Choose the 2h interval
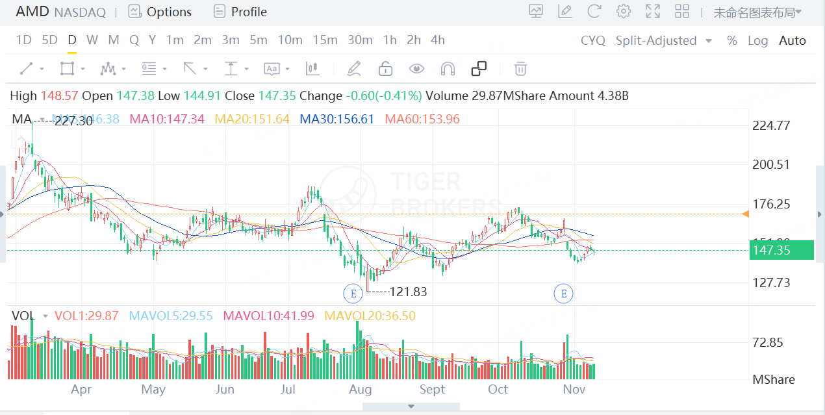 click(x=414, y=40)
